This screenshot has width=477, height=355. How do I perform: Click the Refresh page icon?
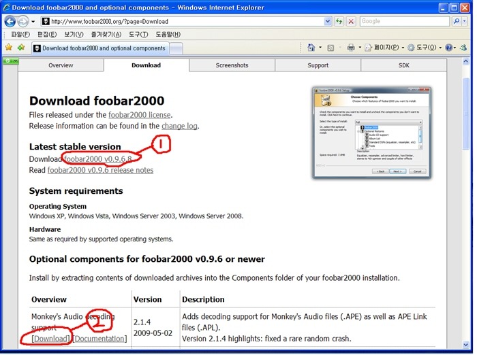[x=339, y=21]
